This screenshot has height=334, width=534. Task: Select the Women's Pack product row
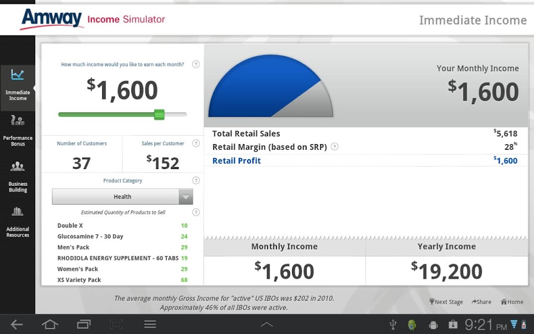click(122, 269)
